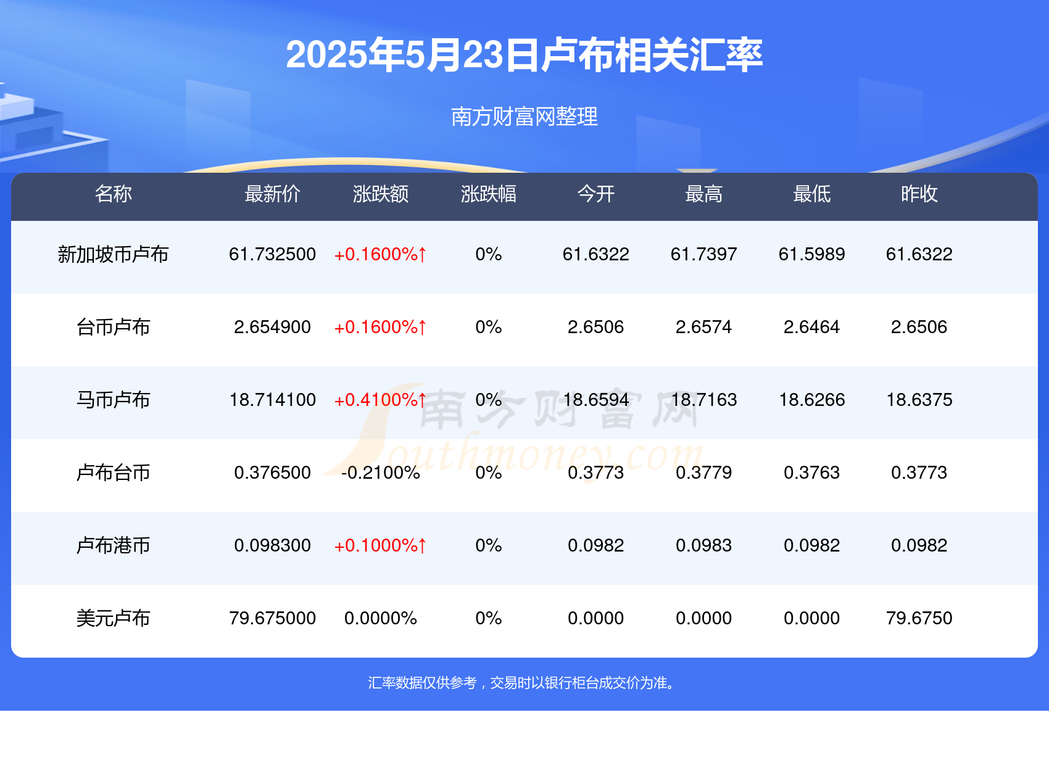
Task: Click the 0.0000% change value
Action: pos(381,618)
